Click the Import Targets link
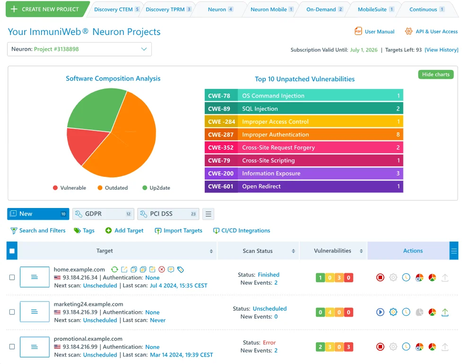Screen dimensions: 463x364 coord(178,231)
